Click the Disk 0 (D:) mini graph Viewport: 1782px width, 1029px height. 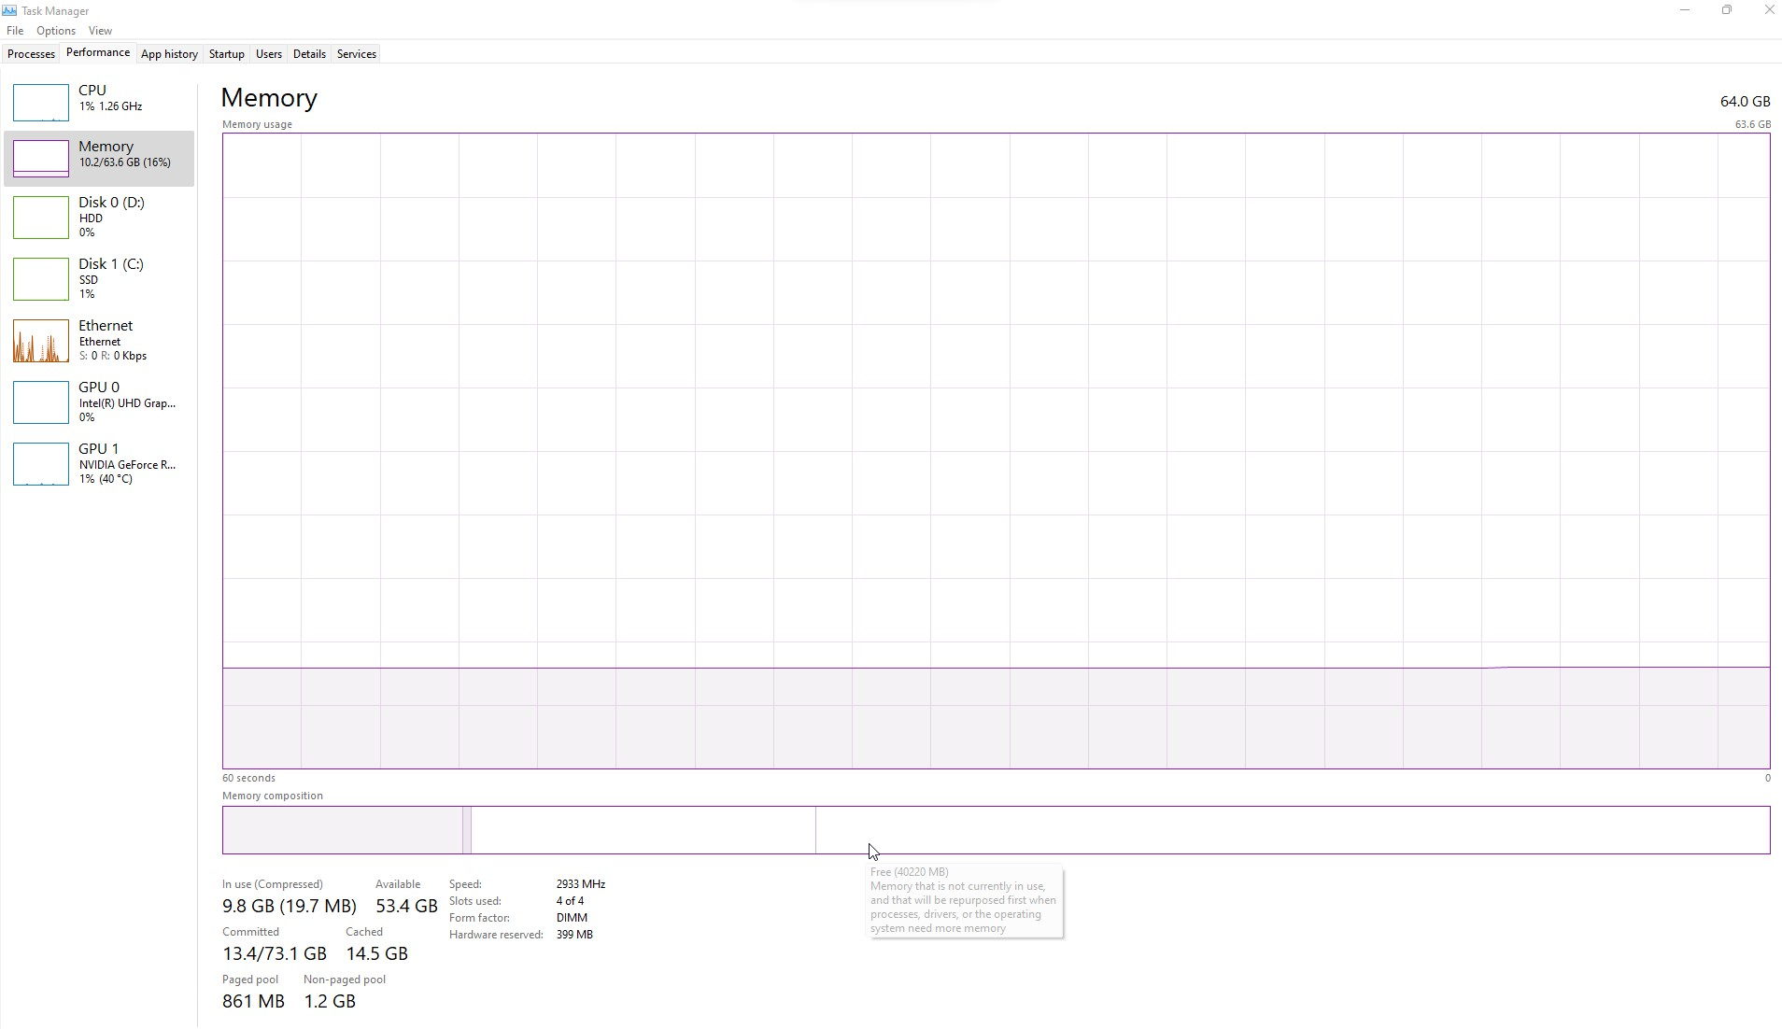41,218
